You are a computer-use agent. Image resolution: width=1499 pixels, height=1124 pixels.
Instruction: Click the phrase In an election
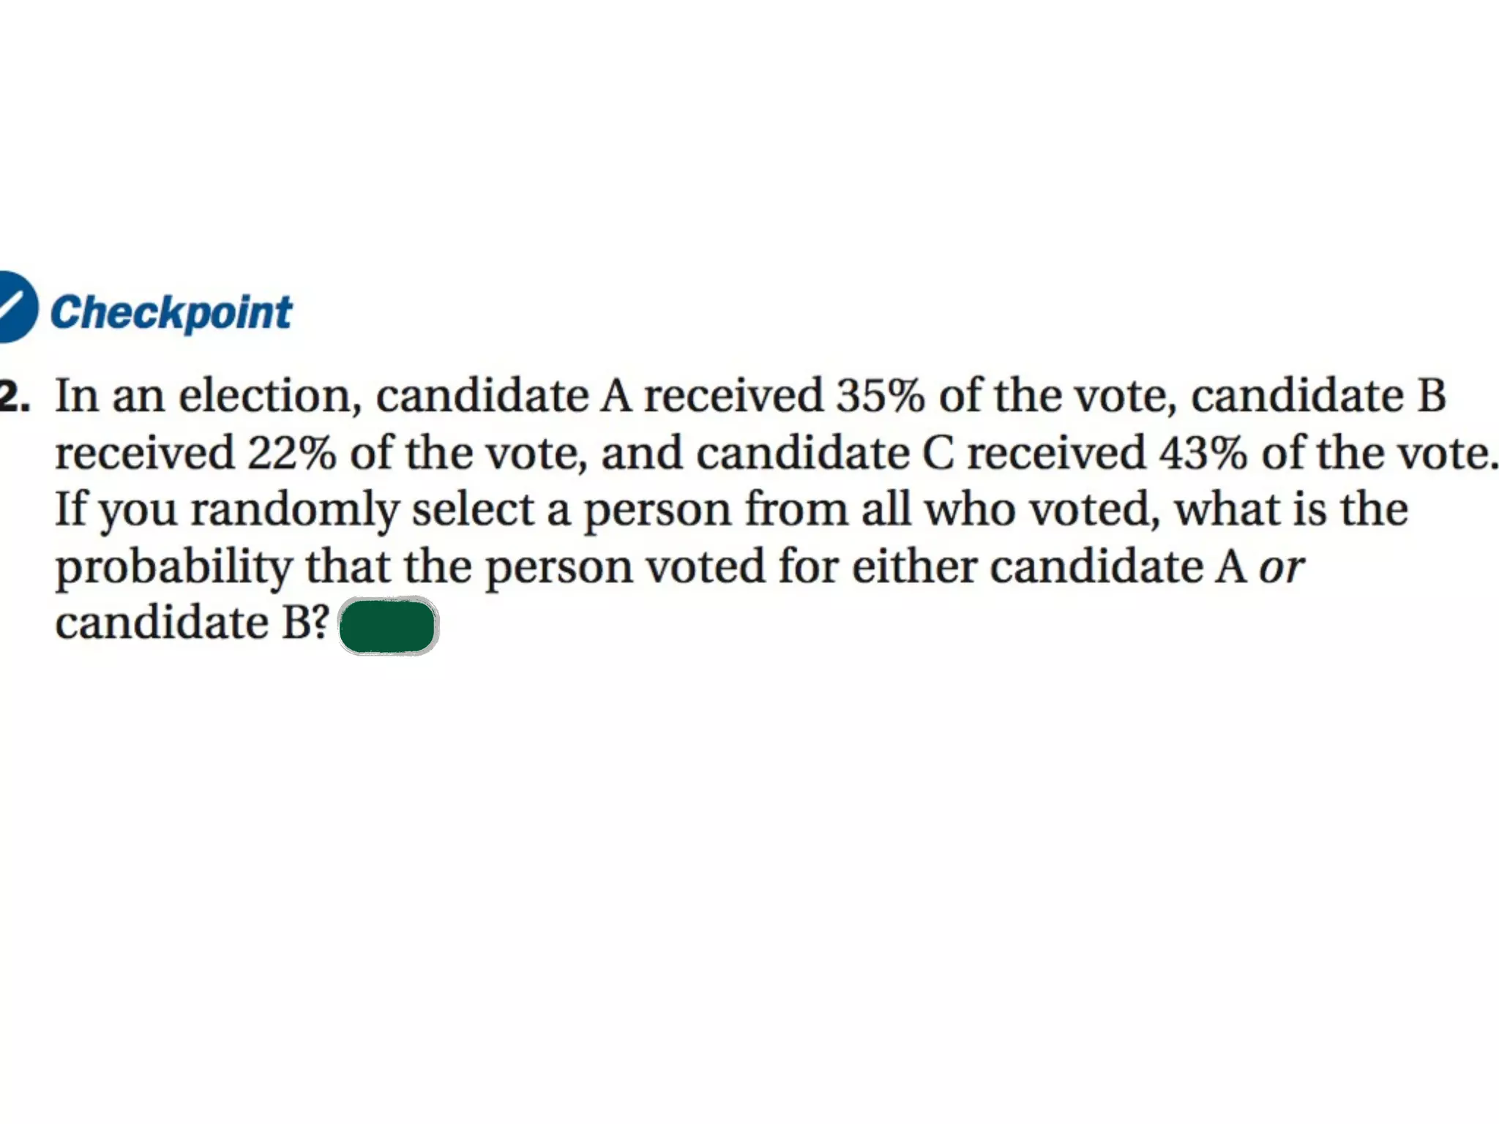click(x=209, y=397)
